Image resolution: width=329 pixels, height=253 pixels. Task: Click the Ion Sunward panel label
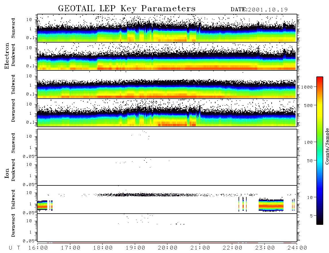[13, 143]
